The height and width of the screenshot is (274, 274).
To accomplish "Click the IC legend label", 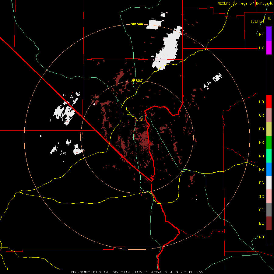I will click(262, 196).
